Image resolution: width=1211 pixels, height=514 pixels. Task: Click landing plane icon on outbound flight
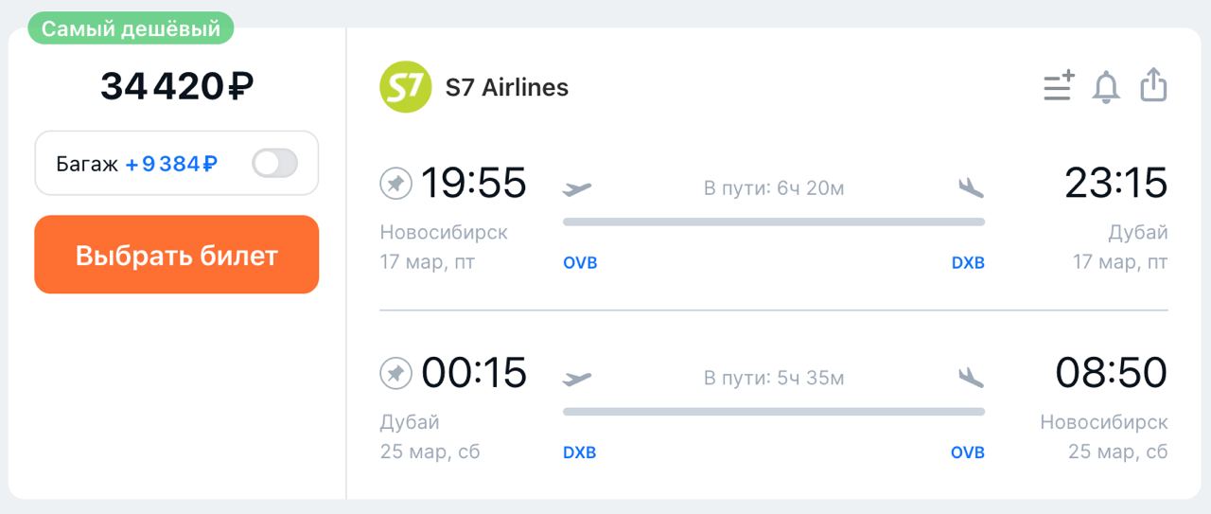coord(971,188)
